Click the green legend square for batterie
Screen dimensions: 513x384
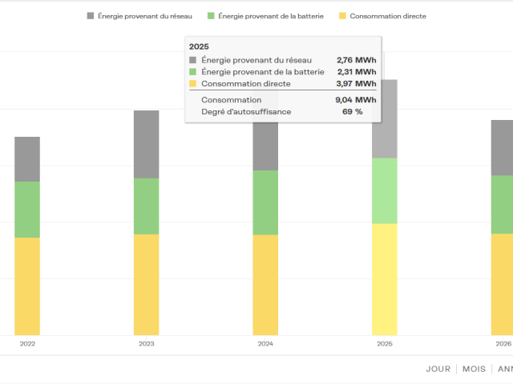point(211,16)
